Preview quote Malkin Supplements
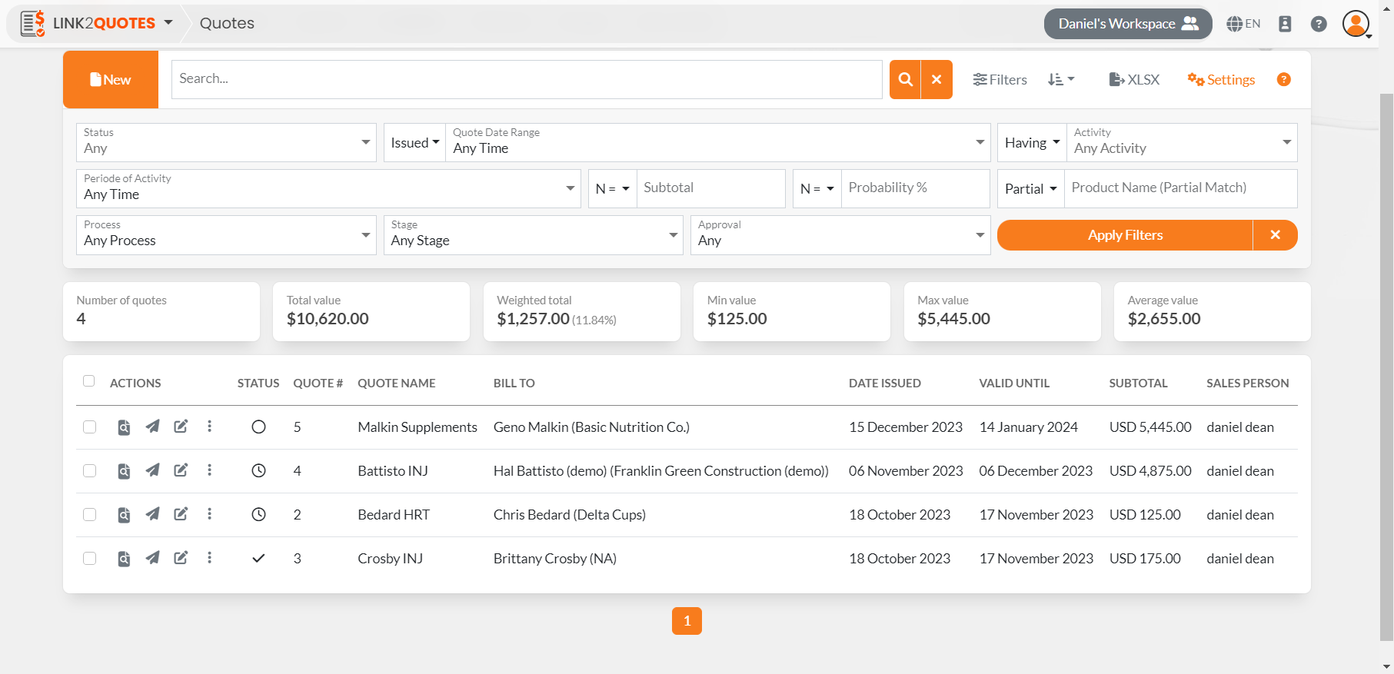The height and width of the screenshot is (674, 1394). click(124, 427)
